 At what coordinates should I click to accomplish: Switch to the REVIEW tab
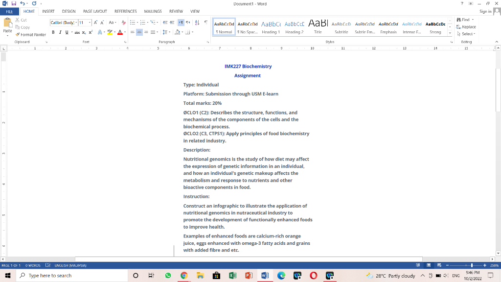(176, 12)
